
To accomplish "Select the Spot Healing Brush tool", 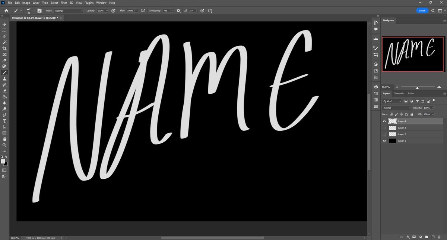I will click(x=4, y=67).
